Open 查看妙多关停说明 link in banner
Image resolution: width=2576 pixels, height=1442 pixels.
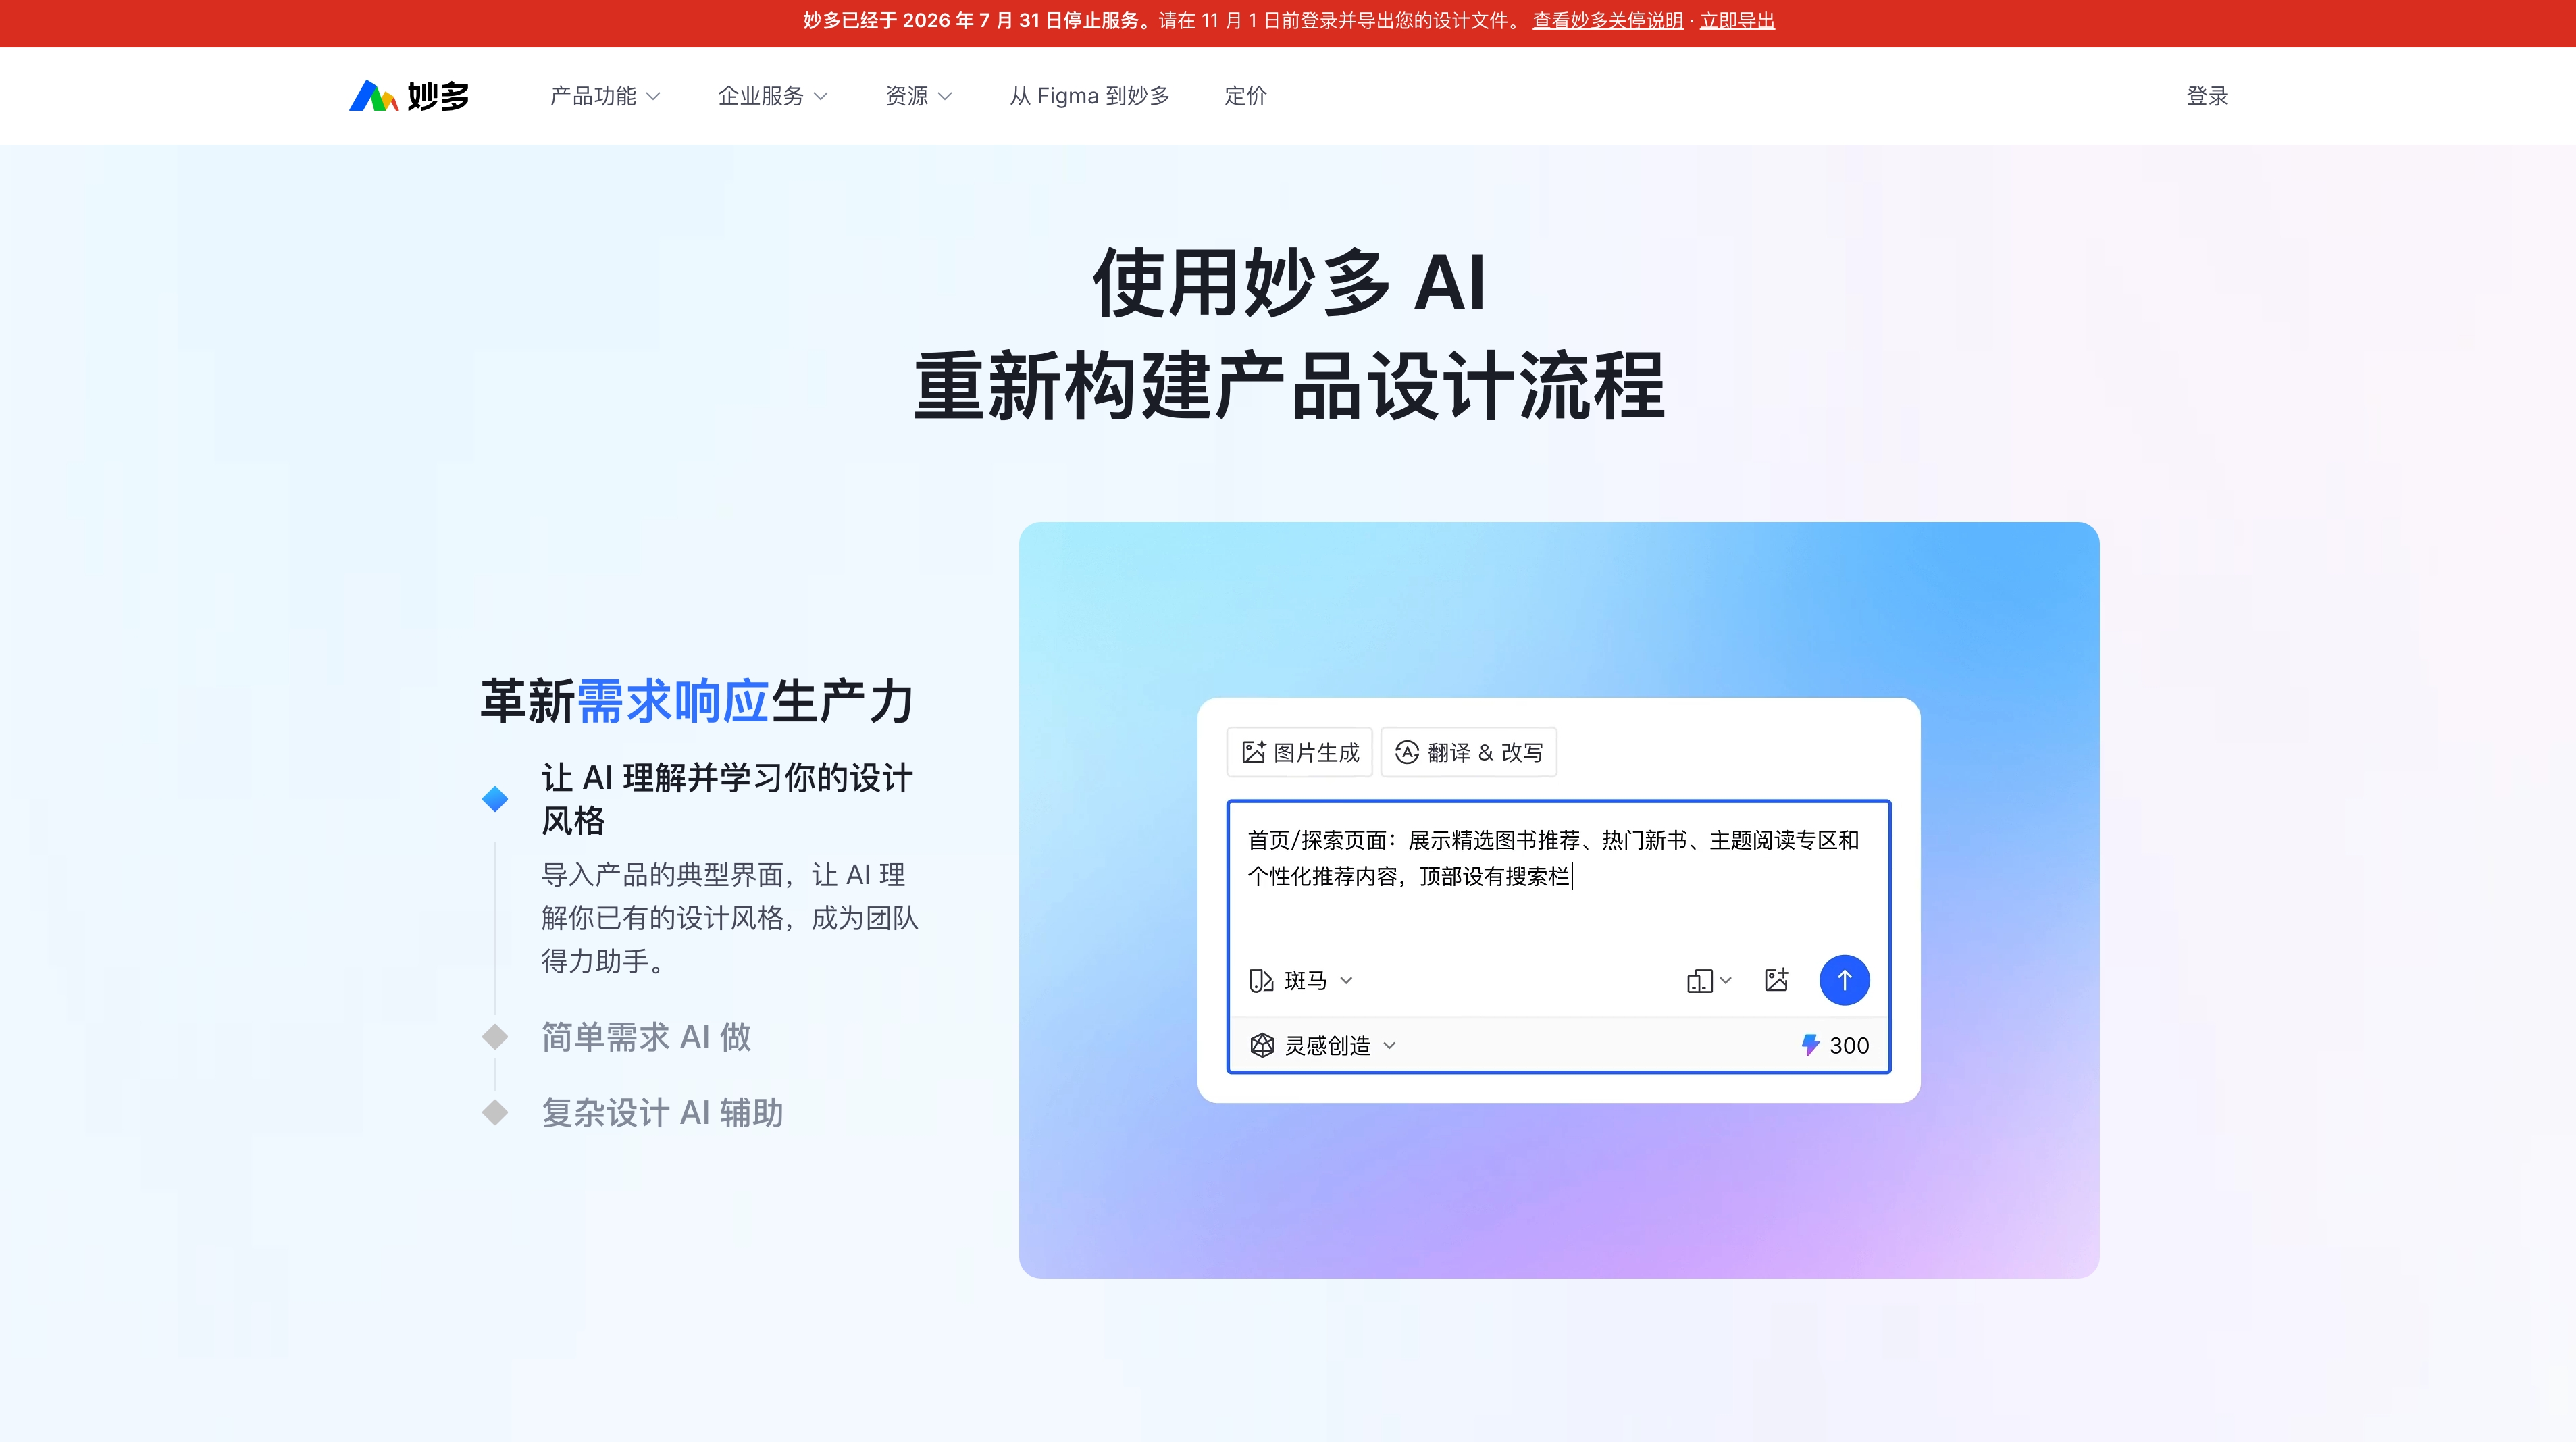coord(1607,21)
